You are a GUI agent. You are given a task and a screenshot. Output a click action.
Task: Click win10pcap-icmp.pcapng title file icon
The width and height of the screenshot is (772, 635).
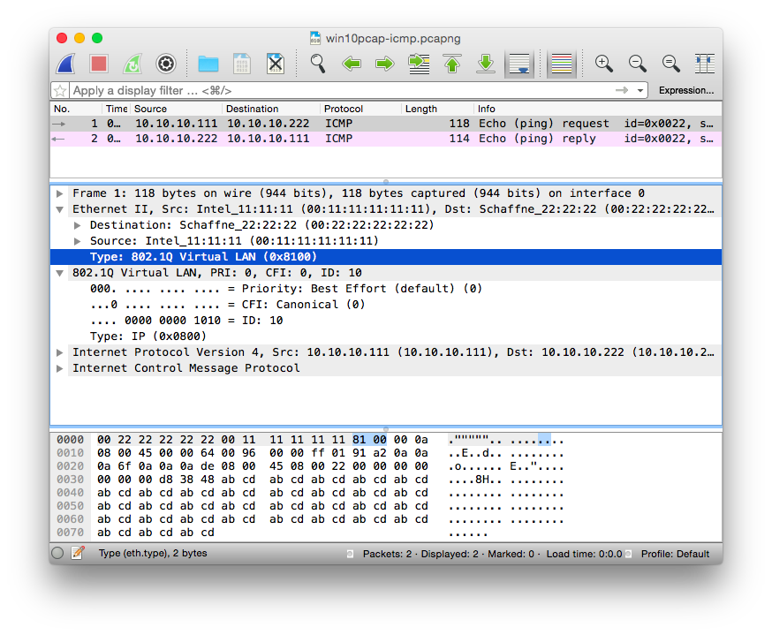[315, 38]
